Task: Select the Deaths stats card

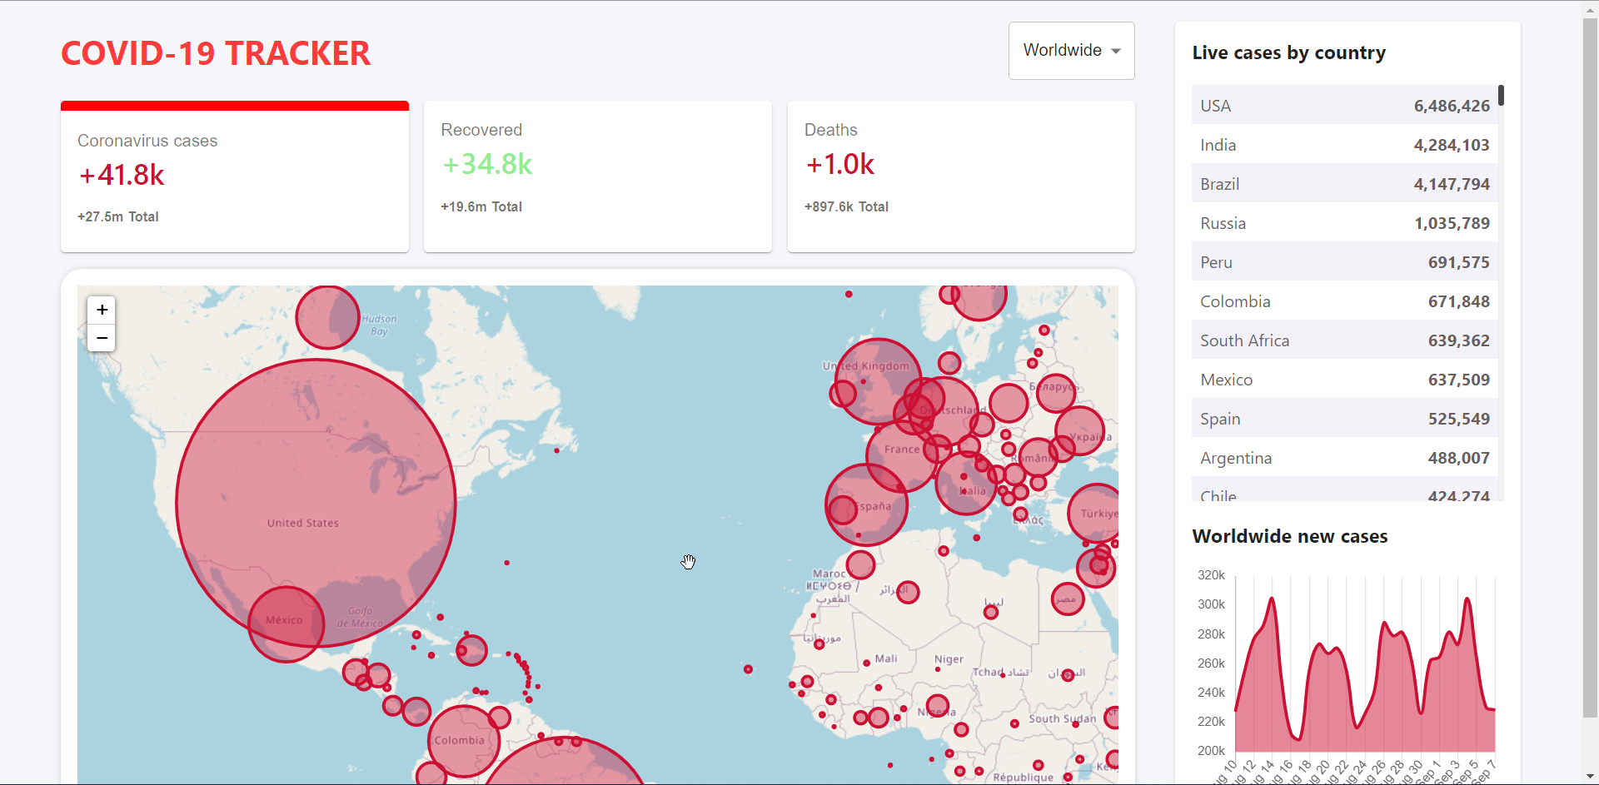Action: [x=961, y=176]
